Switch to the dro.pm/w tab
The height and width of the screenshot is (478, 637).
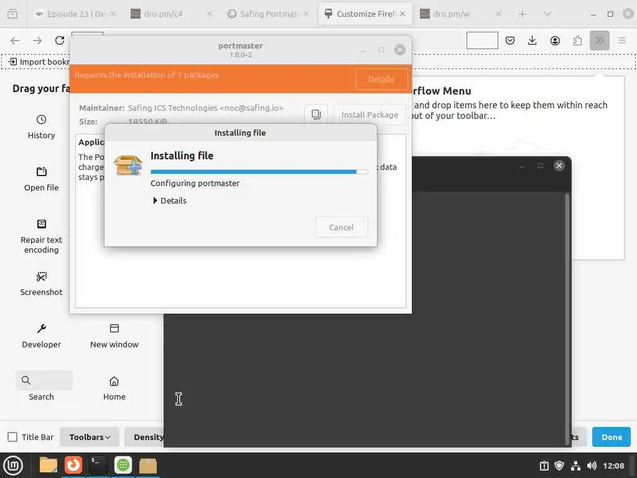tap(462, 14)
